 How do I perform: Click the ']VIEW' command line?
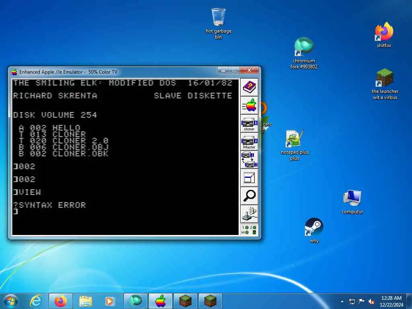point(27,192)
